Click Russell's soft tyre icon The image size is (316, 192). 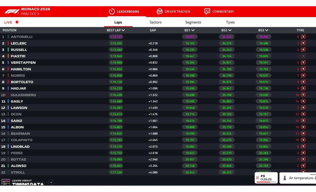(303, 50)
